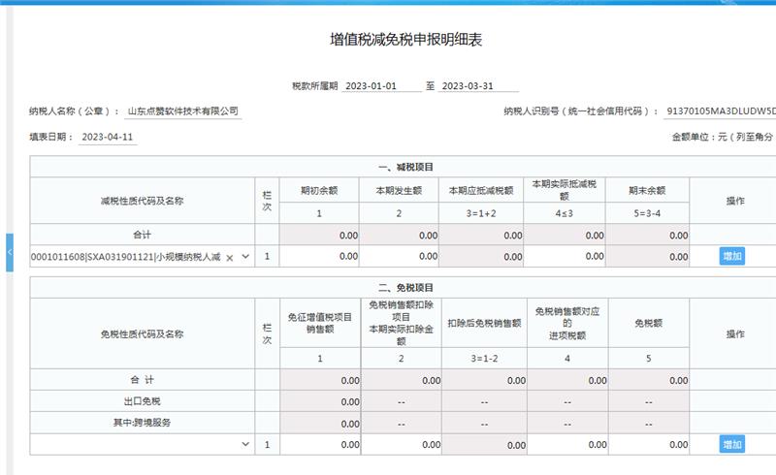Expand the collapsed left side panel arrow
Screen dimensions: 776x475
pyautogui.click(x=9, y=252)
